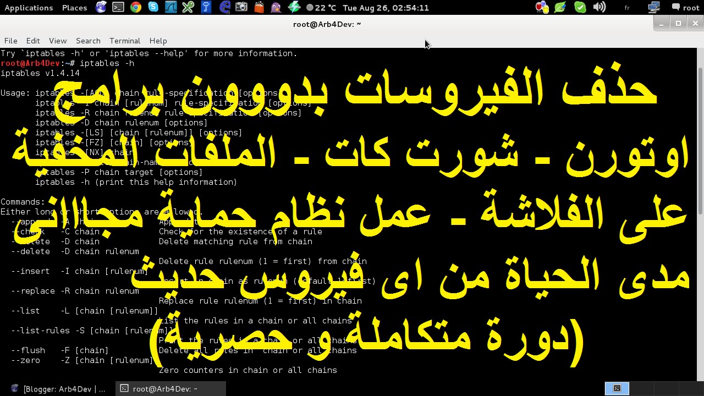The height and width of the screenshot is (396, 704).
Task: Open the weather indicator showing 22 °C
Action: (321, 8)
